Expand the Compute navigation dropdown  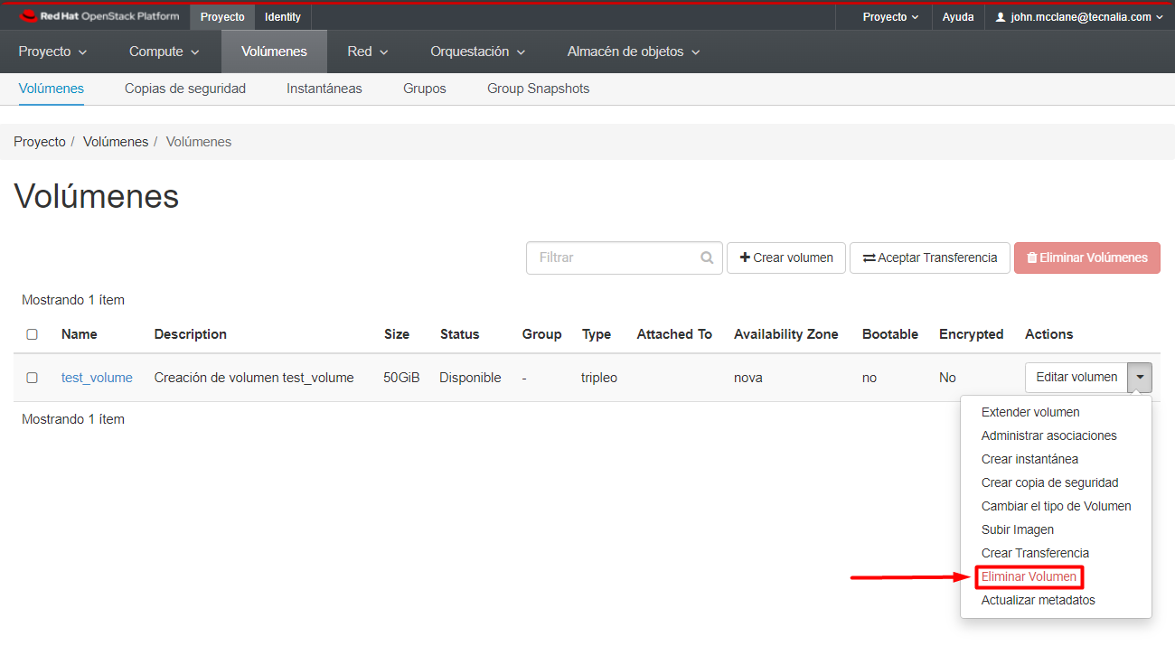164,51
